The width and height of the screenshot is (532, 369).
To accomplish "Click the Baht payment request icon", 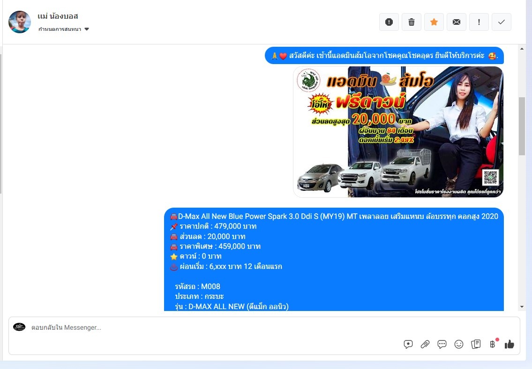I will click(x=493, y=344).
